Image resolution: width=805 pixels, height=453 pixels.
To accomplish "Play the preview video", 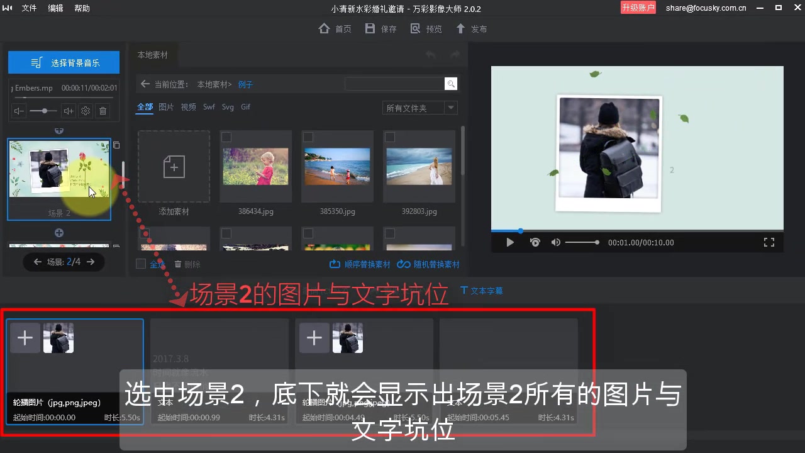I will pos(510,242).
